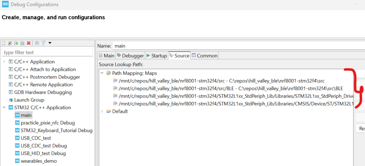This screenshot has height=166, width=365.
Task: Click the filter launch configurations funnel icon
Action: tap(43, 43)
